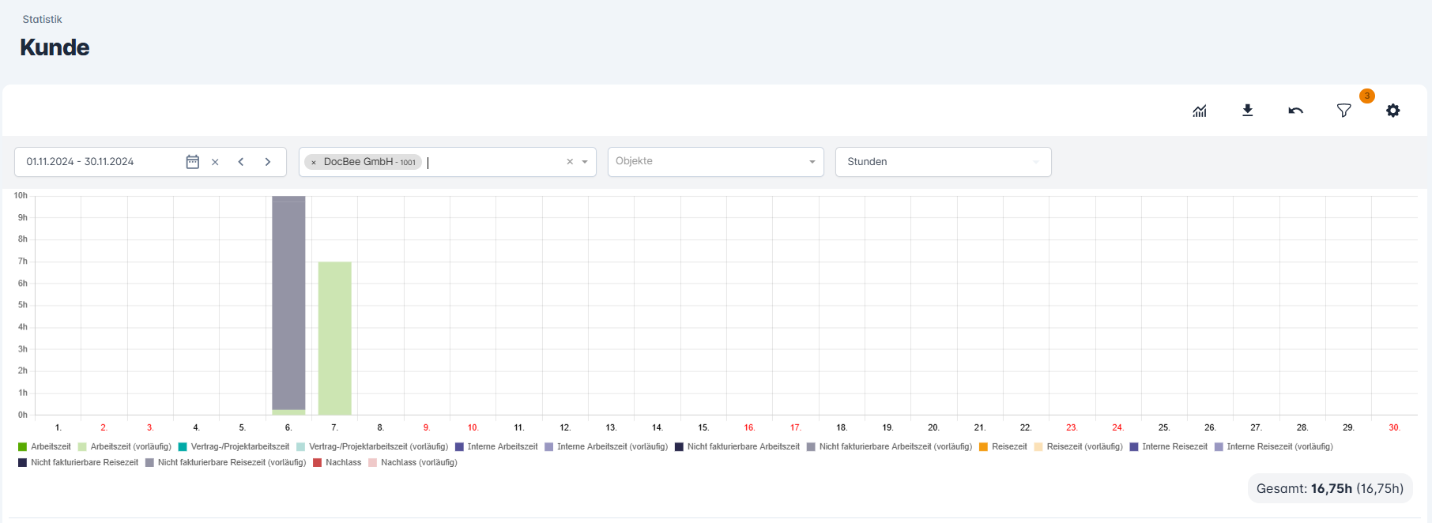Toggle Reisezeit legend entry
1432x523 pixels.
pos(1008,447)
